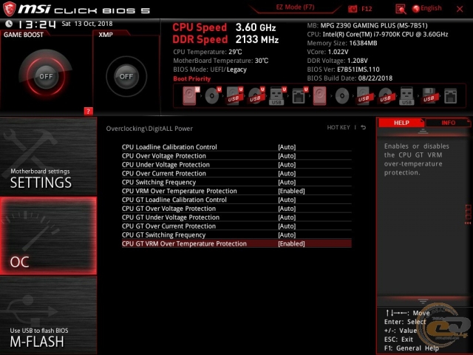This screenshot has height=355, width=473.
Task: Select UEFI USB CD/DVD boot icon
Action: [256, 96]
